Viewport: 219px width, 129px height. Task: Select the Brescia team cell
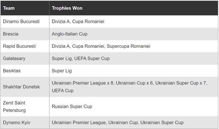(25, 34)
